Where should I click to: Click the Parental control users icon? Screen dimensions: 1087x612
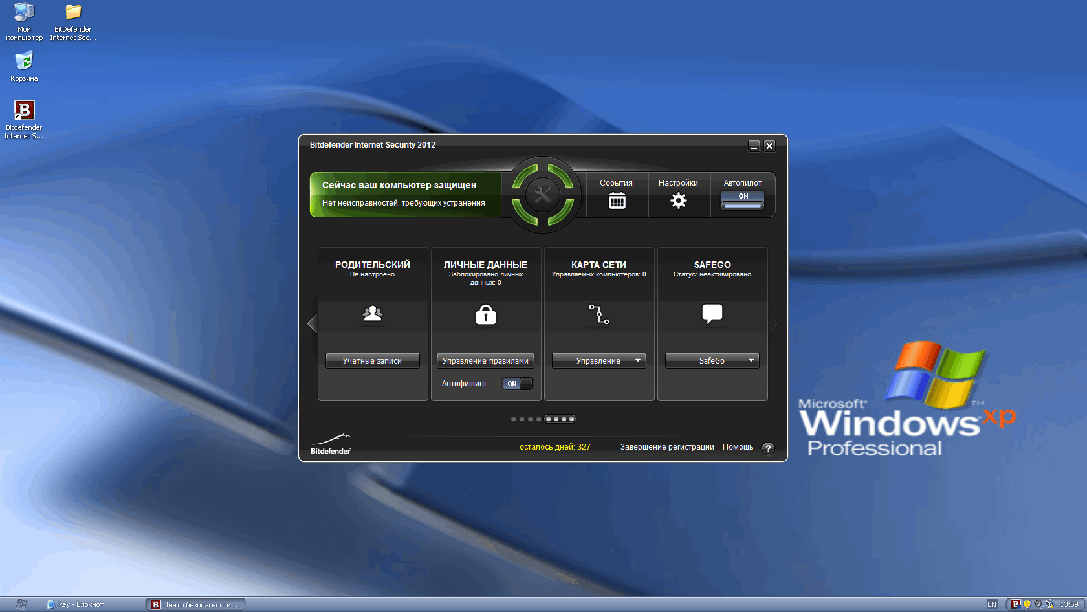[x=373, y=314]
